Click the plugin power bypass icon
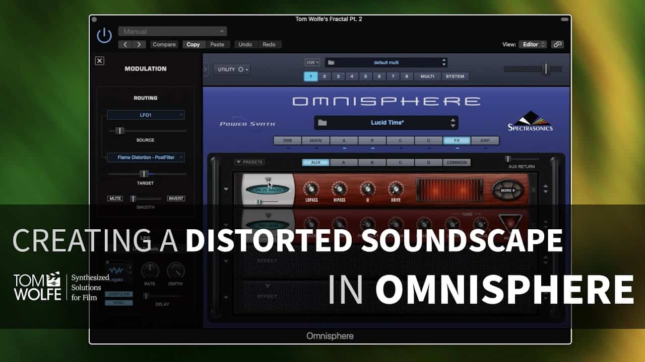This screenshot has width=645, height=362. point(104,35)
